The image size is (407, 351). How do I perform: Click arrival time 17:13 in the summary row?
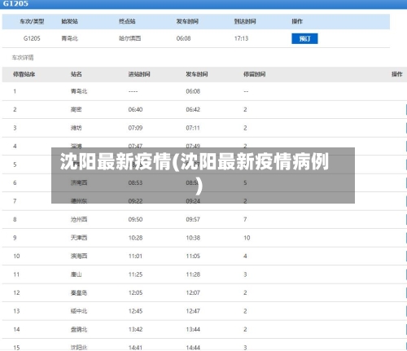(241, 38)
